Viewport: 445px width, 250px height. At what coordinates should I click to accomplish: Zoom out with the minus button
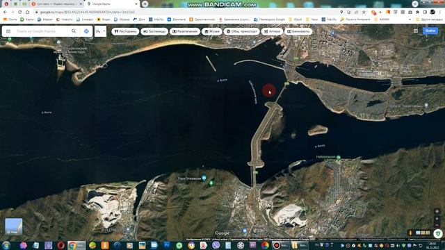pos(437,225)
